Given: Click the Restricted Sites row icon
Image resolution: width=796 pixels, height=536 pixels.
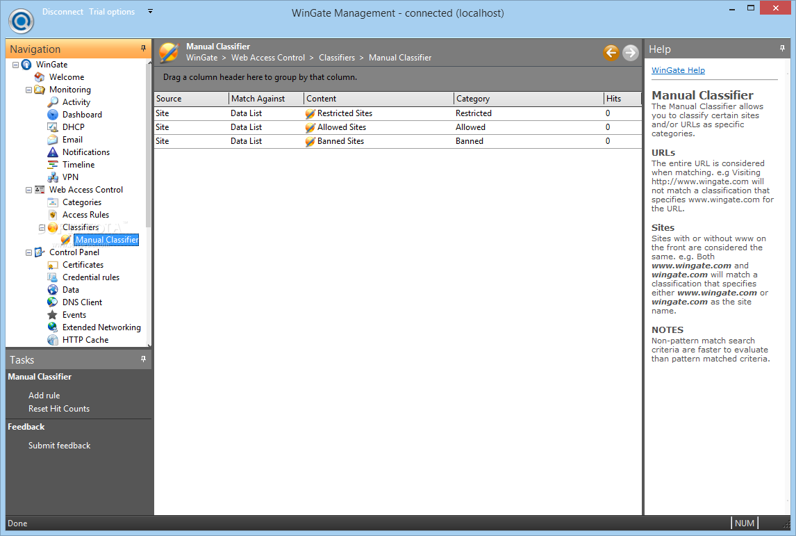Looking at the screenshot, I should tap(310, 114).
